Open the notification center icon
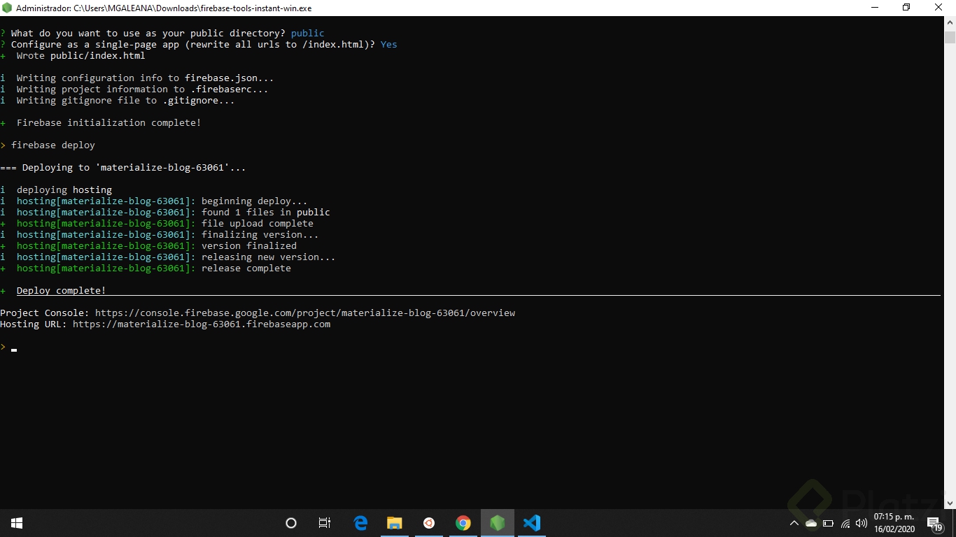This screenshot has height=537, width=956. click(934, 523)
